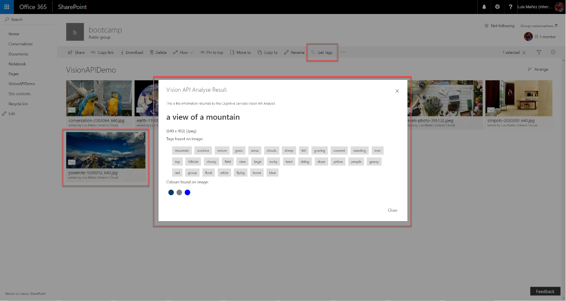Image resolution: width=566 pixels, height=301 pixels.
Task: Deselect the yosemite image checkmark
Action: (x=141, y=136)
